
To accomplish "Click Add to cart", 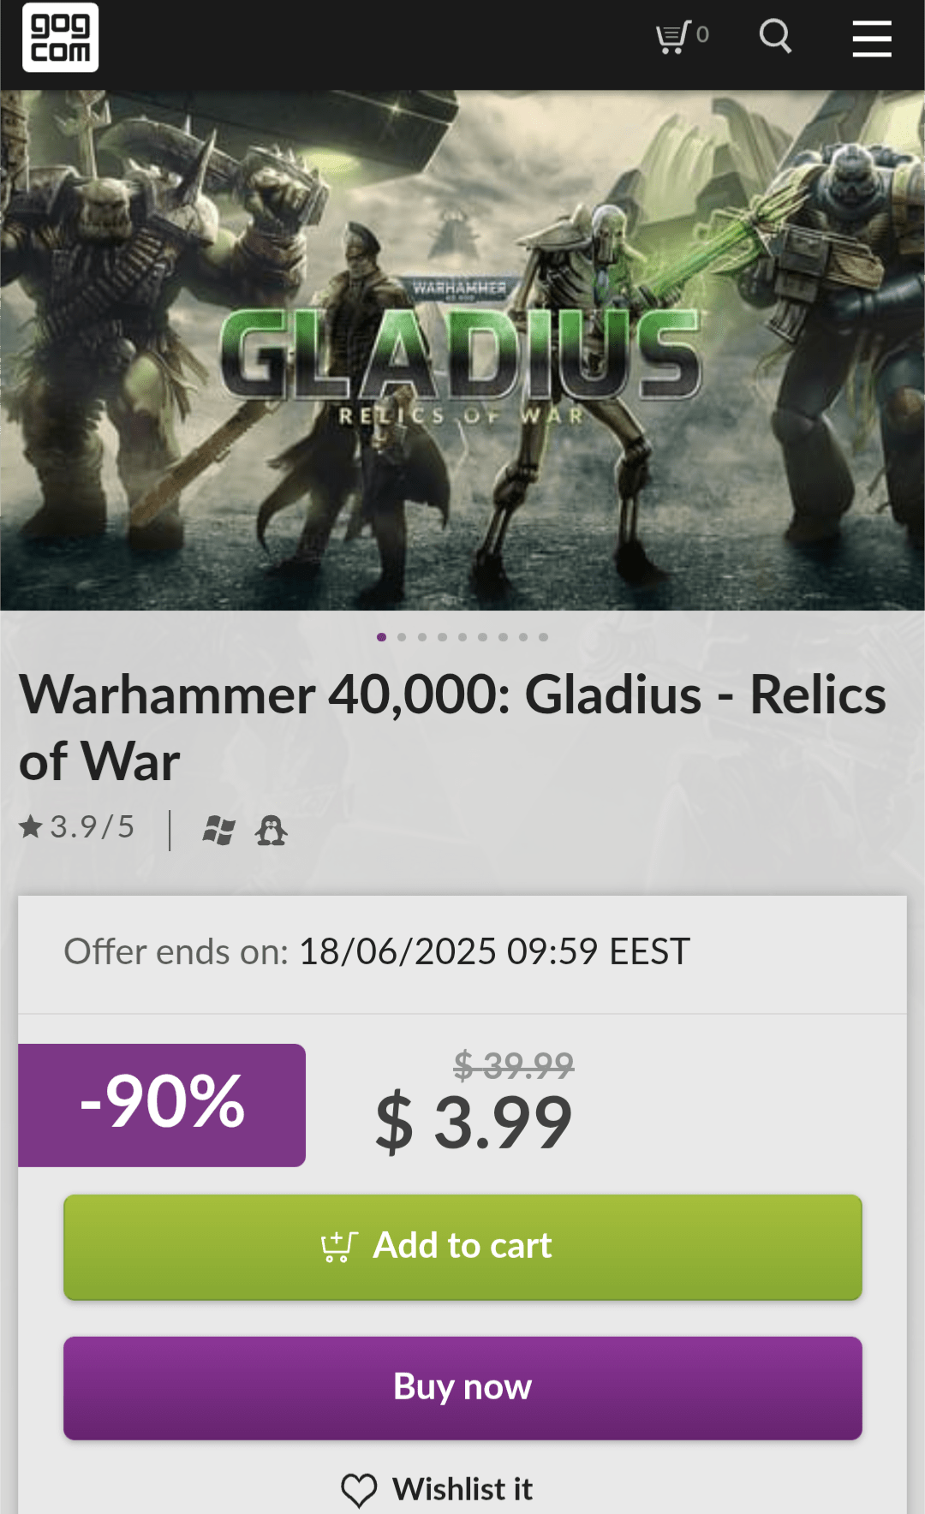I will coord(462,1246).
